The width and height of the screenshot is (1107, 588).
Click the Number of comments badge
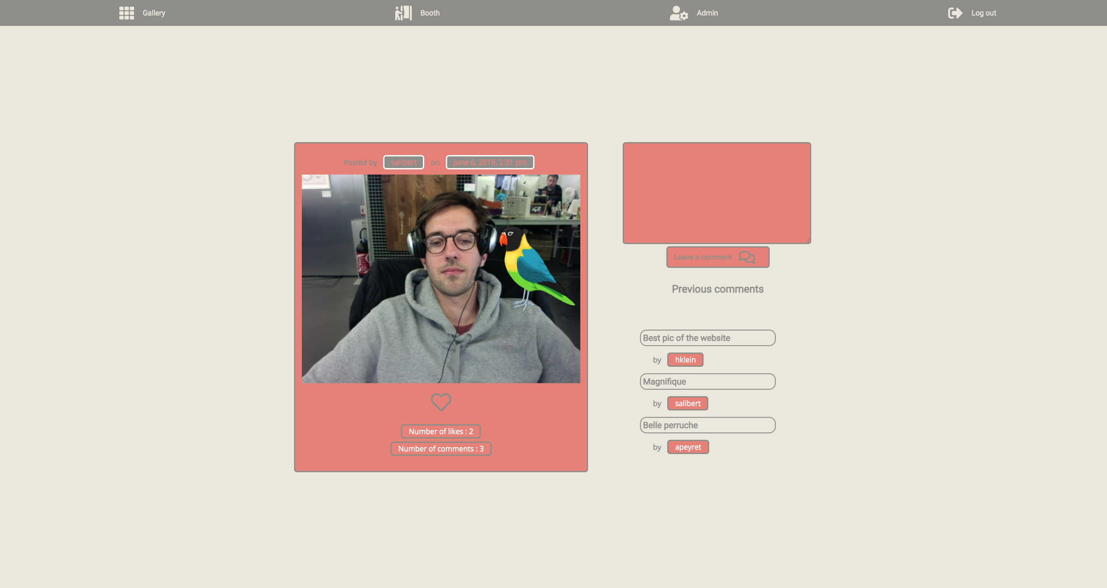click(x=441, y=449)
